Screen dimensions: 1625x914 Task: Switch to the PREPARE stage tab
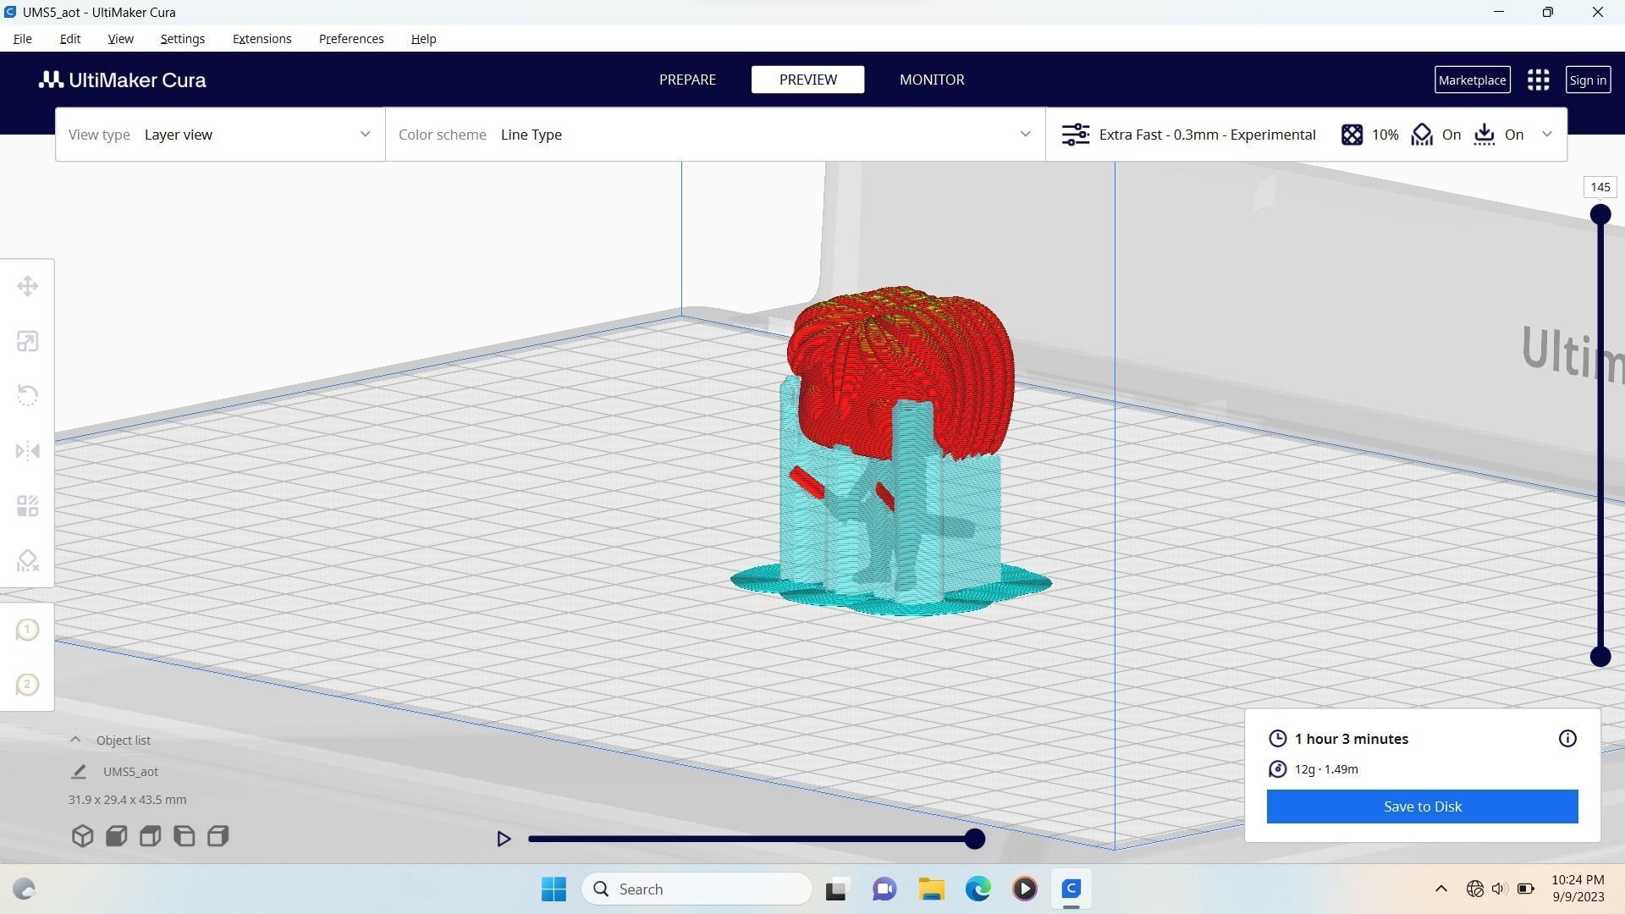pos(687,80)
